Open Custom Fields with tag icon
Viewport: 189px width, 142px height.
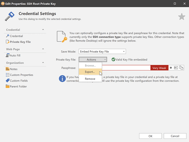18,81
